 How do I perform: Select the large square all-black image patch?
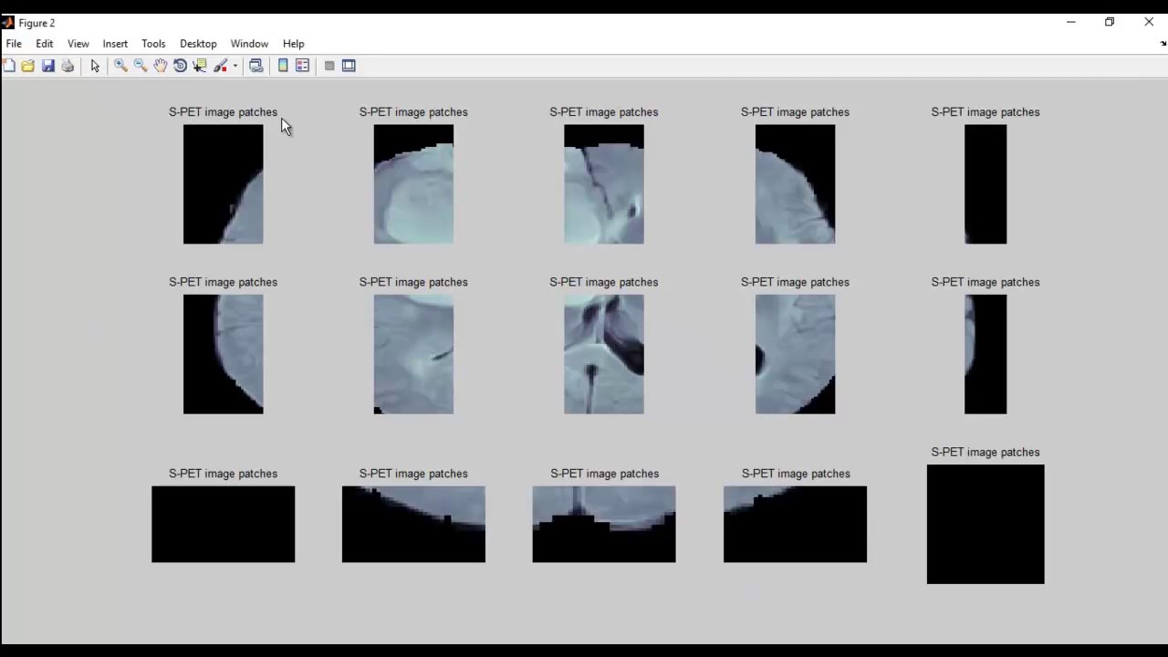pyautogui.click(x=985, y=525)
